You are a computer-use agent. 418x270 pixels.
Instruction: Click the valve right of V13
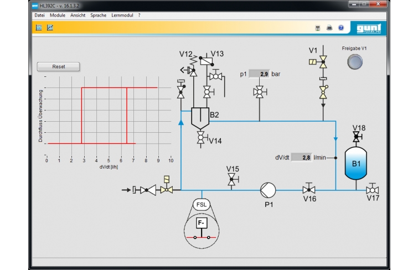(x=216, y=76)
